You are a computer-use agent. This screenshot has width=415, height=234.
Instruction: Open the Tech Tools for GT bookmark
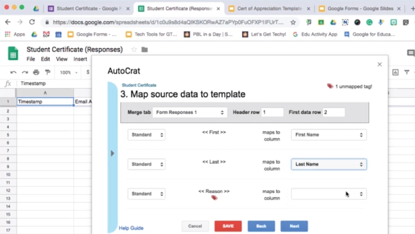tap(151, 34)
